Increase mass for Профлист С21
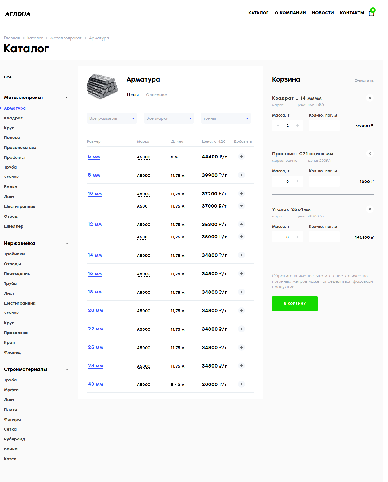The width and height of the screenshot is (388, 482). pos(298,181)
